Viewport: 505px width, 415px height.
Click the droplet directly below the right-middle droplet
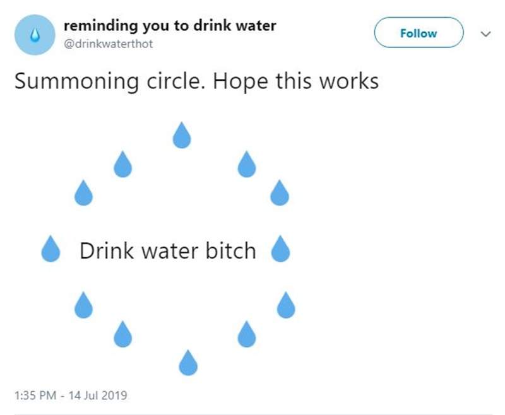tap(286, 305)
